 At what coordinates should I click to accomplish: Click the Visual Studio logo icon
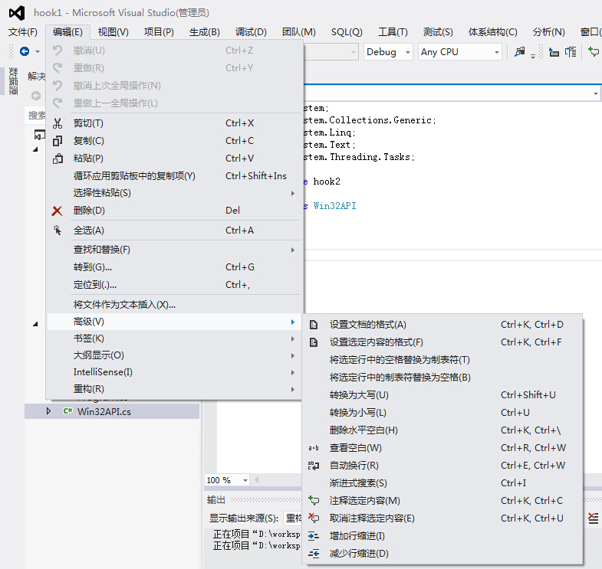(x=17, y=13)
